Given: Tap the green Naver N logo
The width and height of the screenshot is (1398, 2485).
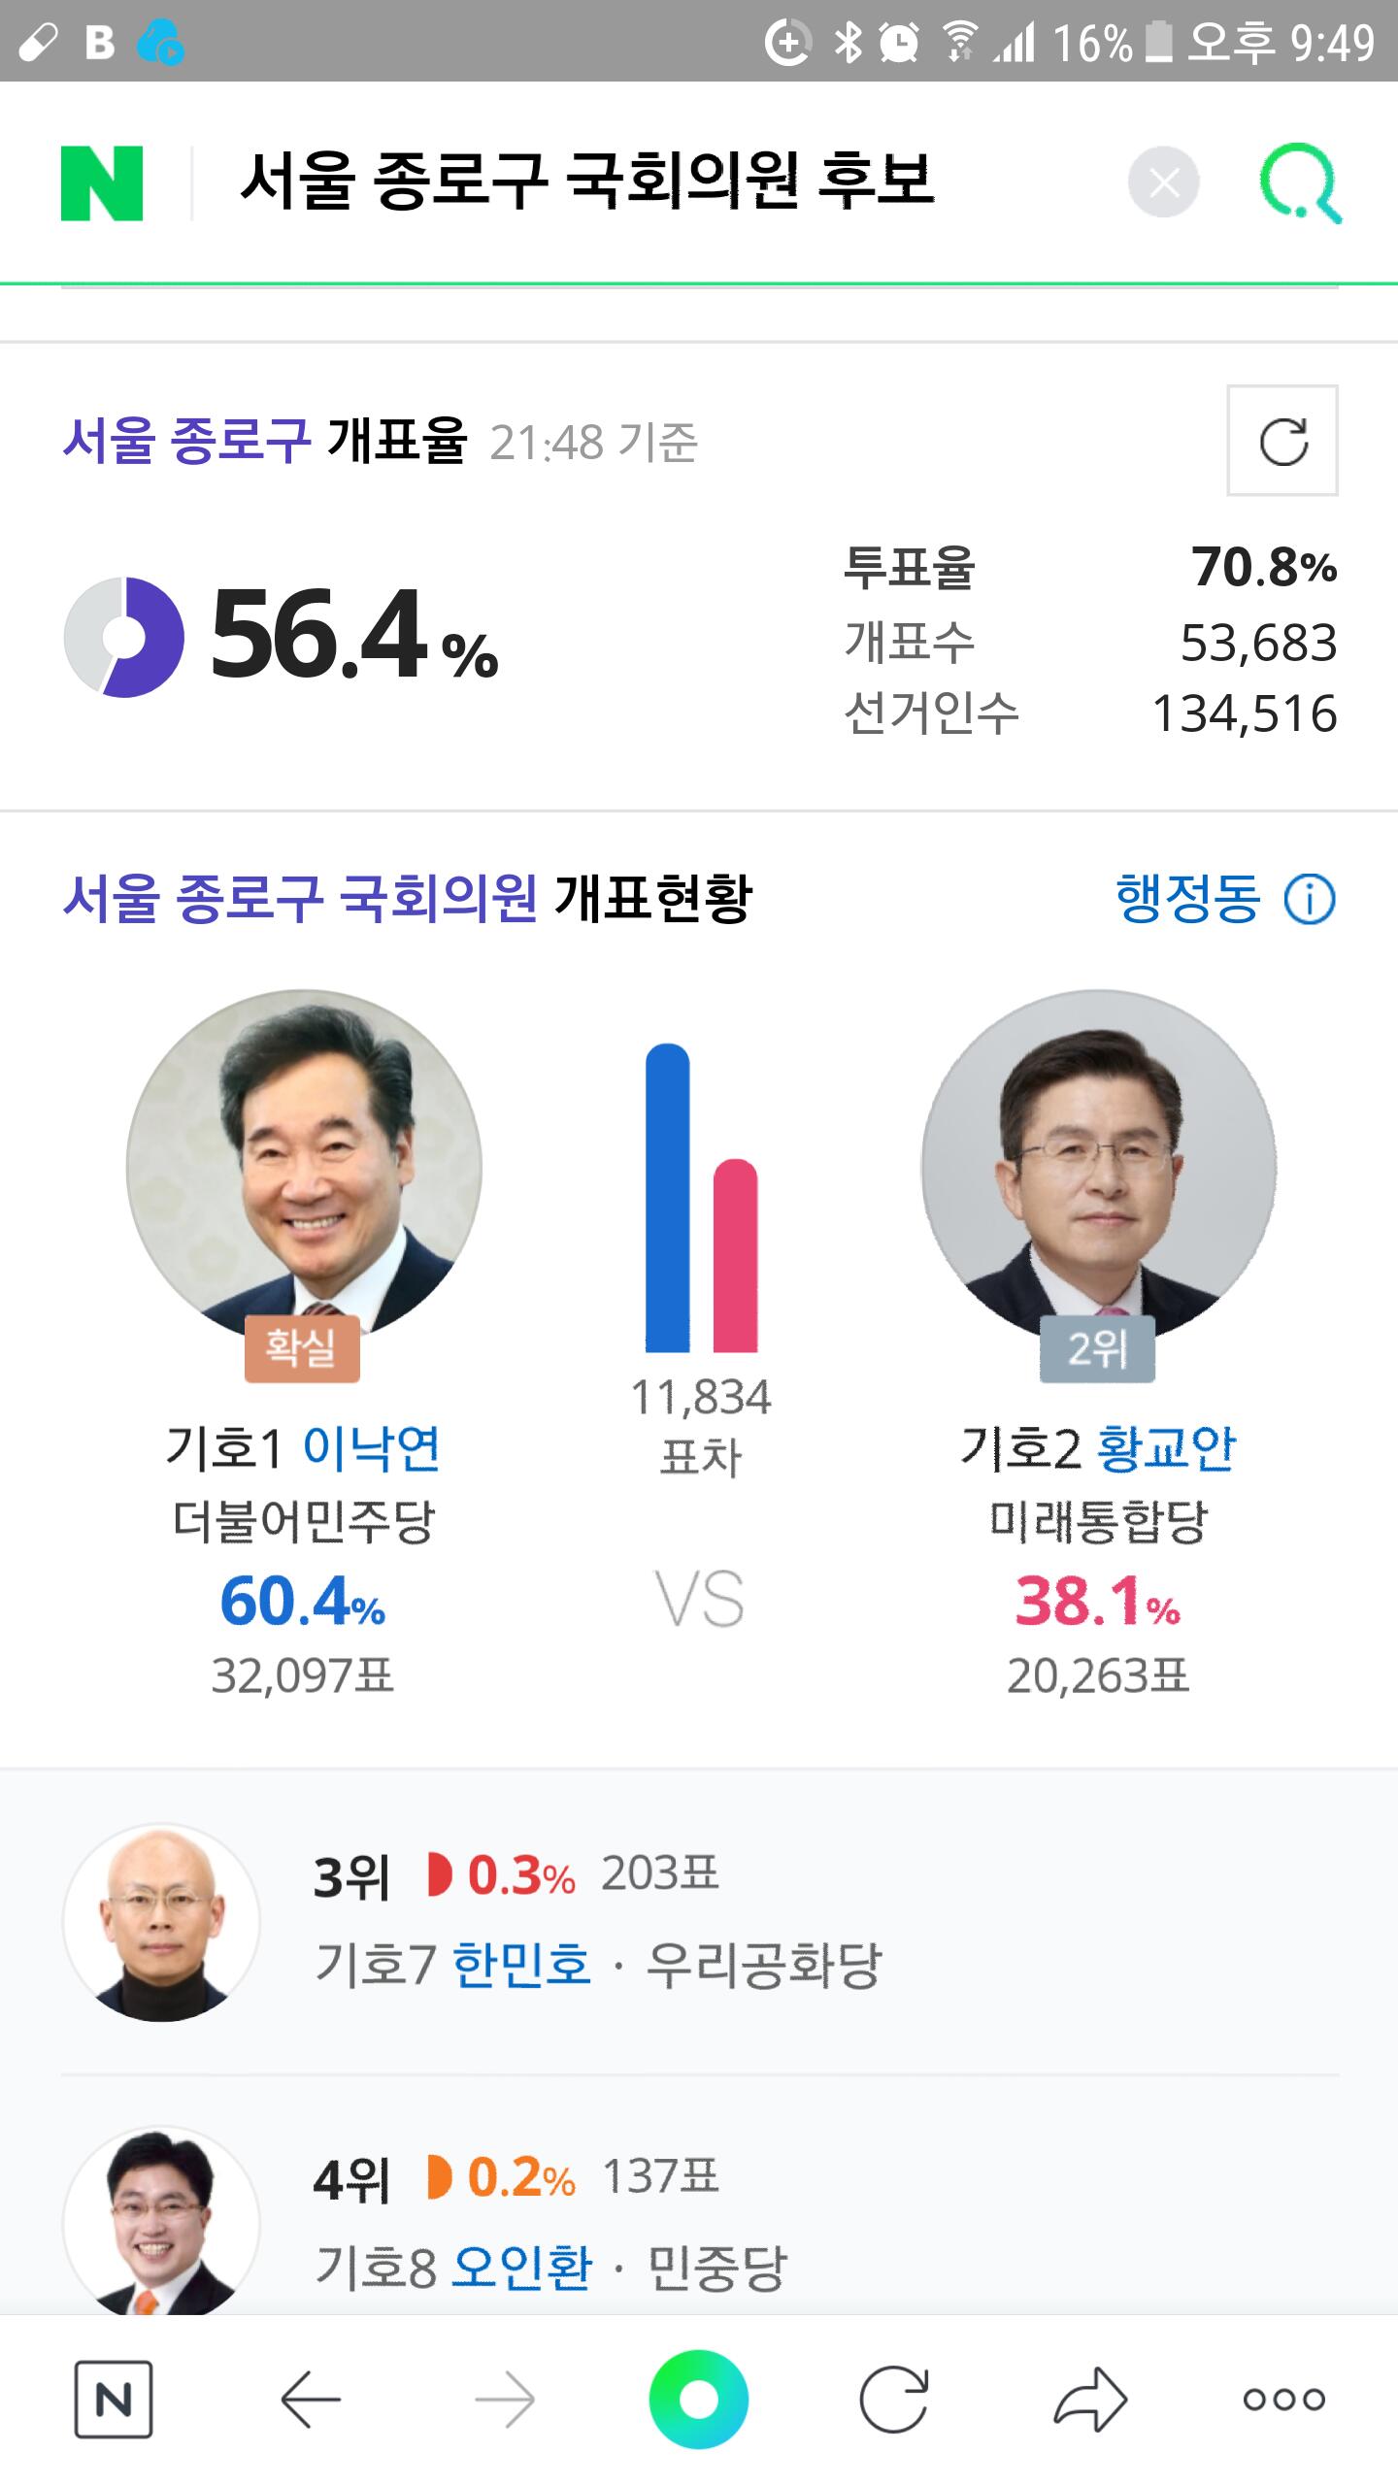Looking at the screenshot, I should [x=102, y=183].
